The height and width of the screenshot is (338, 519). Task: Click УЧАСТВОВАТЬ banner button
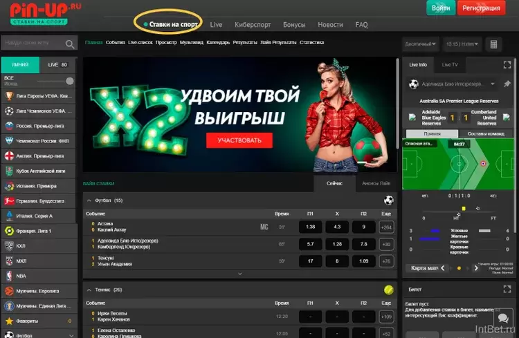[239, 140]
